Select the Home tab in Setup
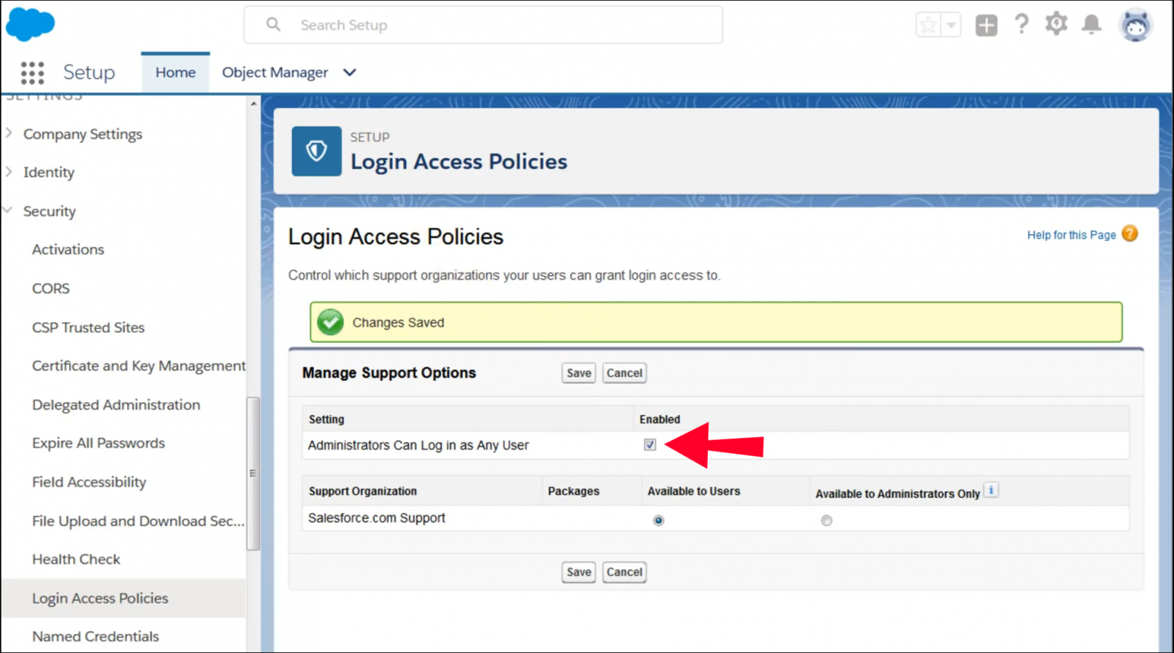Viewport: 1174px width, 653px height. point(175,72)
